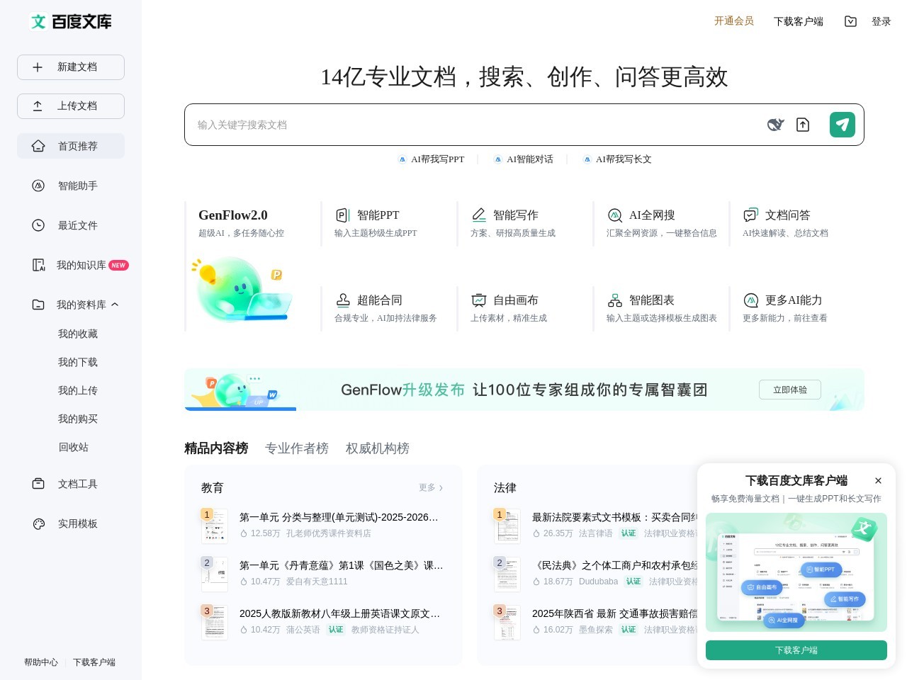Switch to the 专业作者榜 tab

click(x=296, y=448)
